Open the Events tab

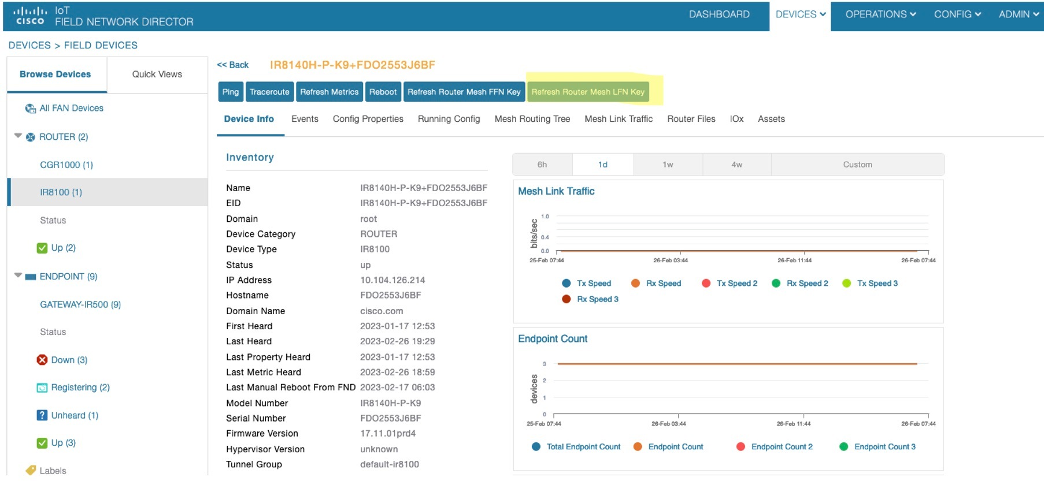305,120
